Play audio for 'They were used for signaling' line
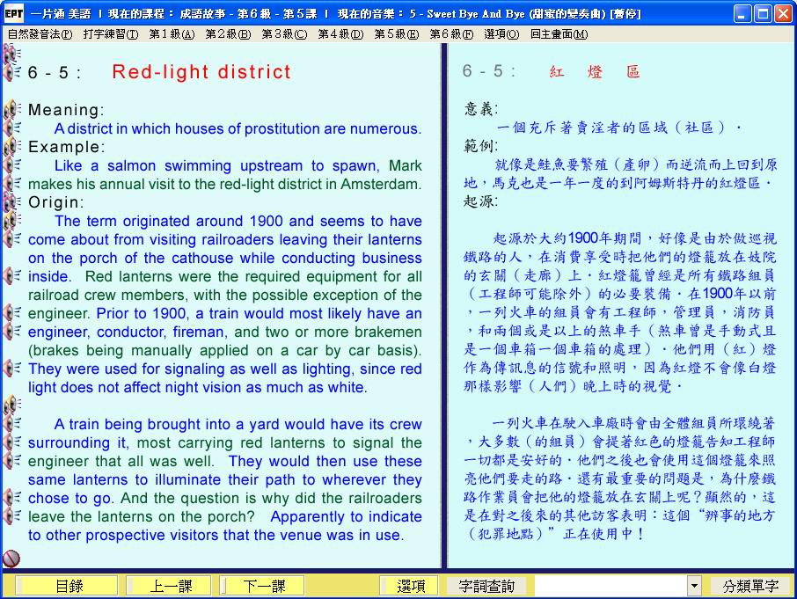 point(11,369)
